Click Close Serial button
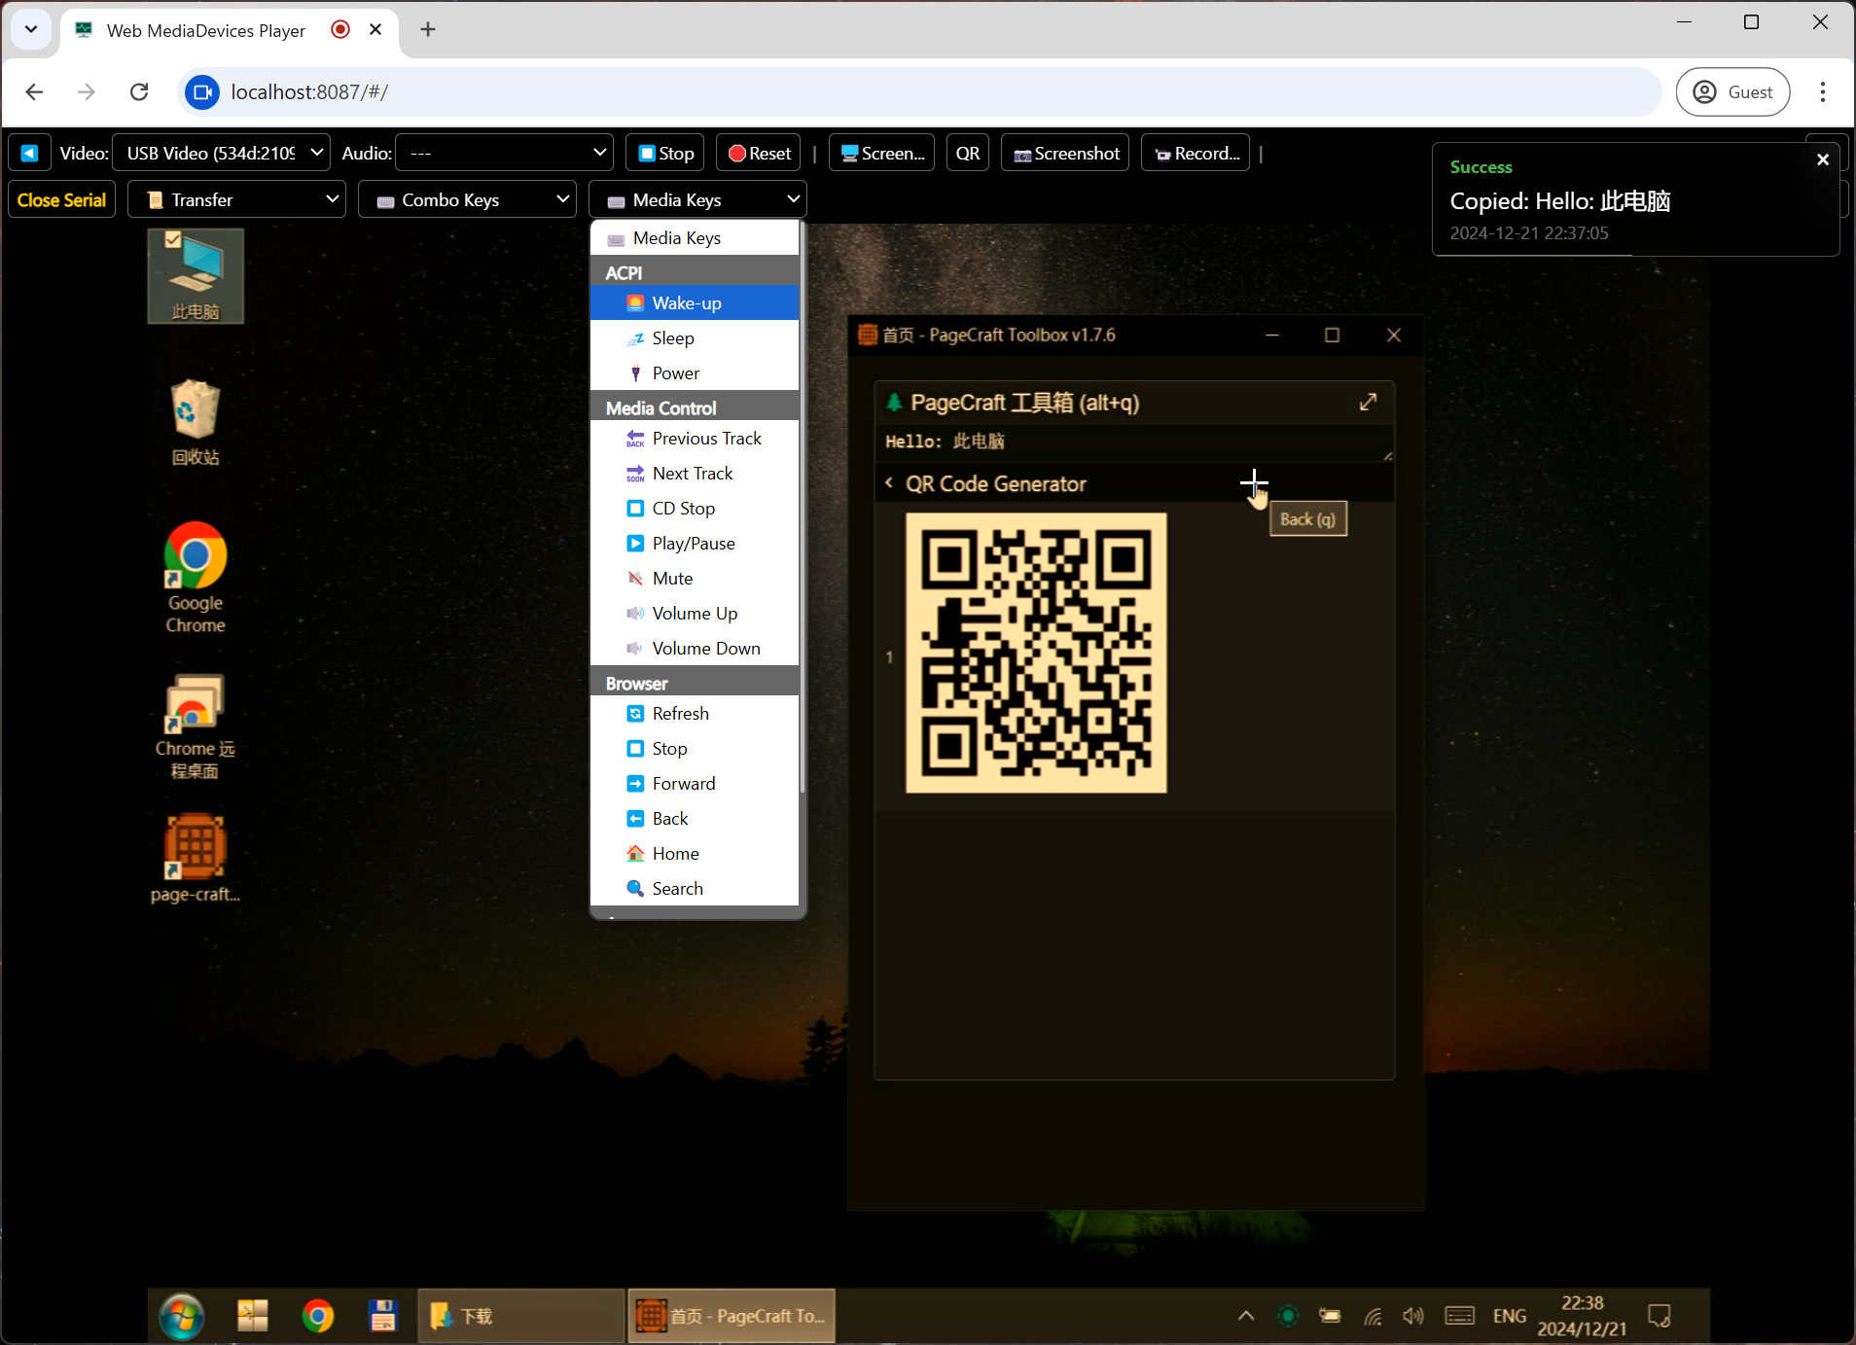The image size is (1856, 1345). pos(61,199)
